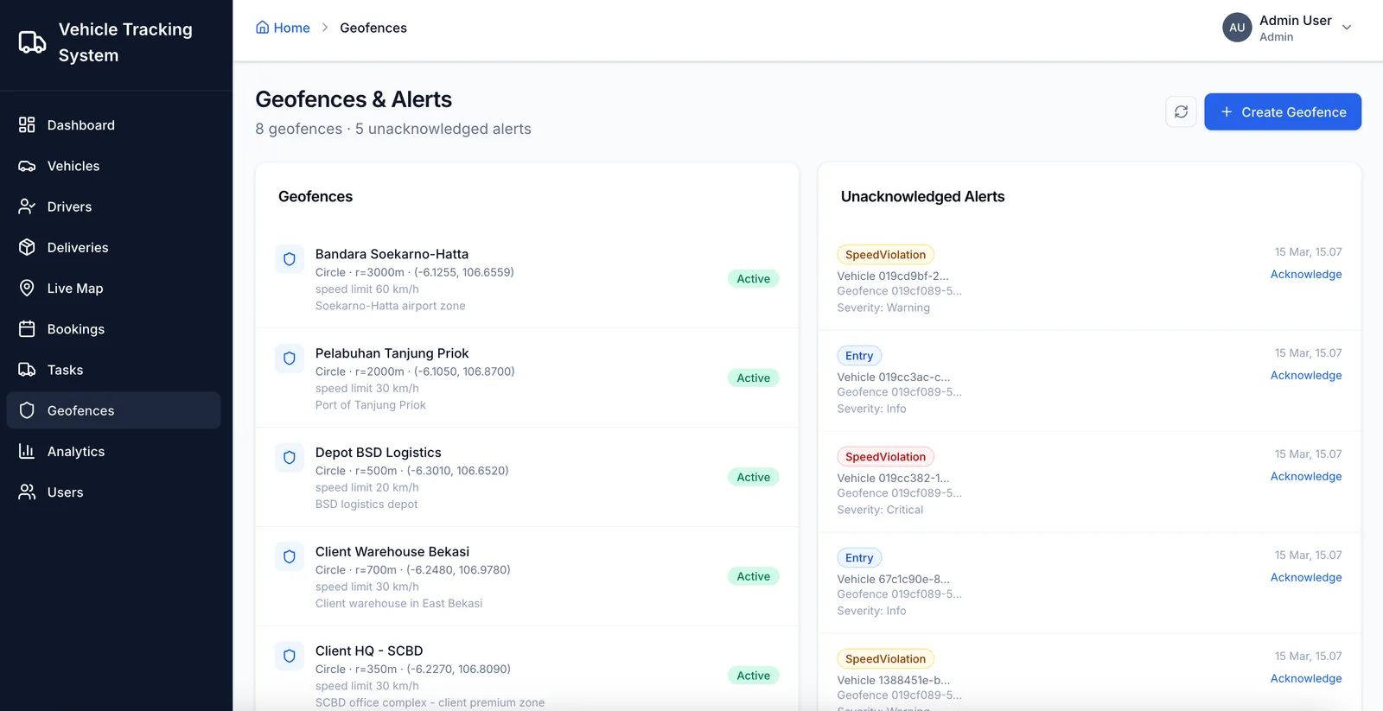This screenshot has height=711, width=1383.
Task: Select the Vehicles car icon in sidebar
Action: (x=27, y=166)
